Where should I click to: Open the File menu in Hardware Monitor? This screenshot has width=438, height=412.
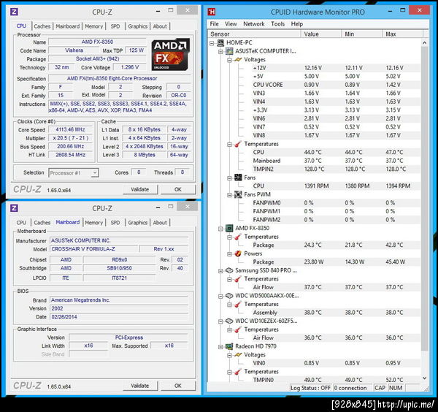tap(214, 24)
